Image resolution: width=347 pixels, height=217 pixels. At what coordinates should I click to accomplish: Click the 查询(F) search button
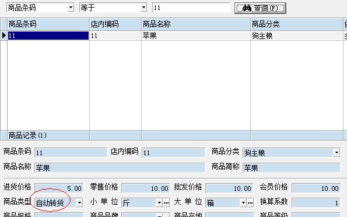(x=260, y=8)
